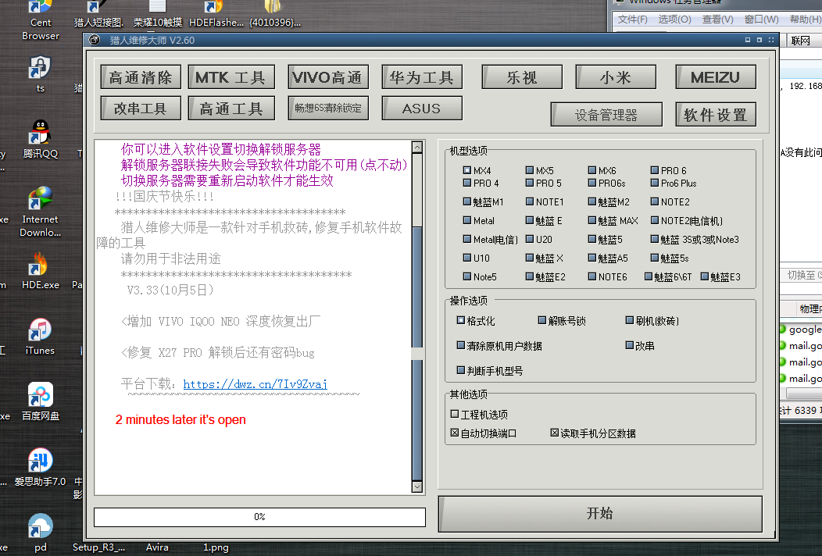
Task: Check the NOTE2 model checkbox
Action: pos(654,201)
